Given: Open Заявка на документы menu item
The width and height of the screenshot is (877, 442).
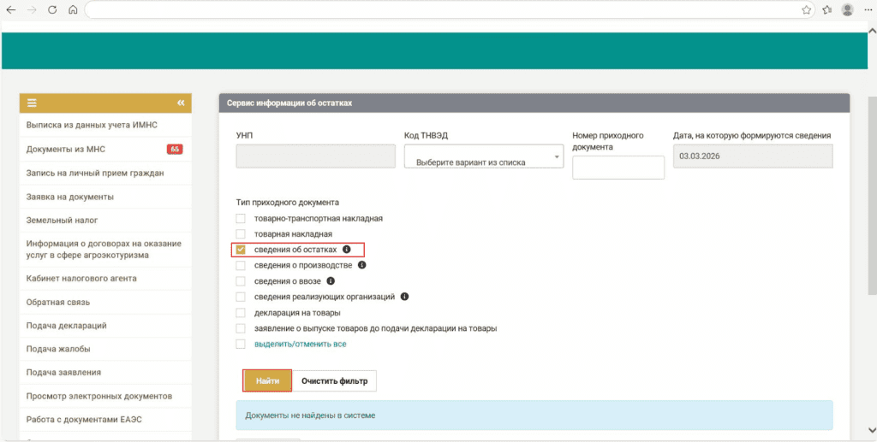Looking at the screenshot, I should click(x=105, y=197).
